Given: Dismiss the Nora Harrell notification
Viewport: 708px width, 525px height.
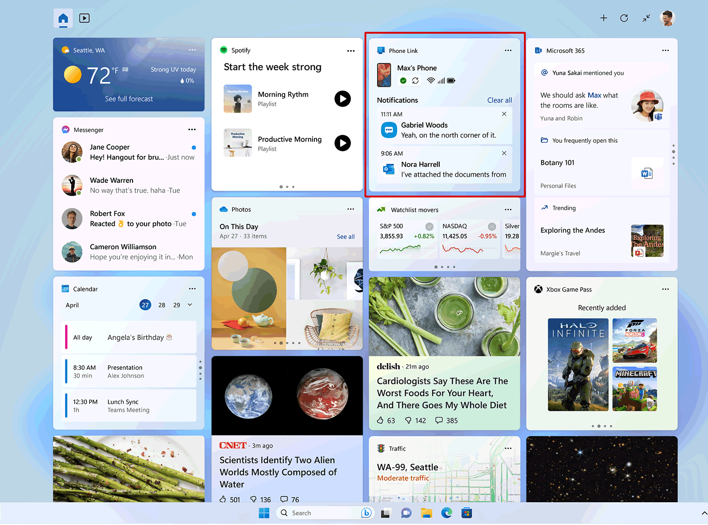Looking at the screenshot, I should tap(504, 153).
